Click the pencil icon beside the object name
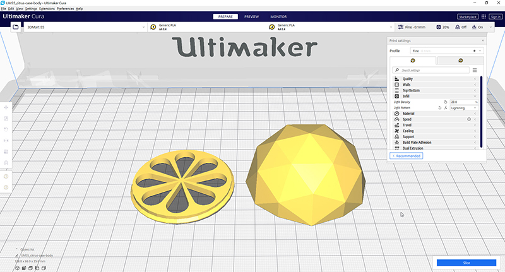 [17, 256]
